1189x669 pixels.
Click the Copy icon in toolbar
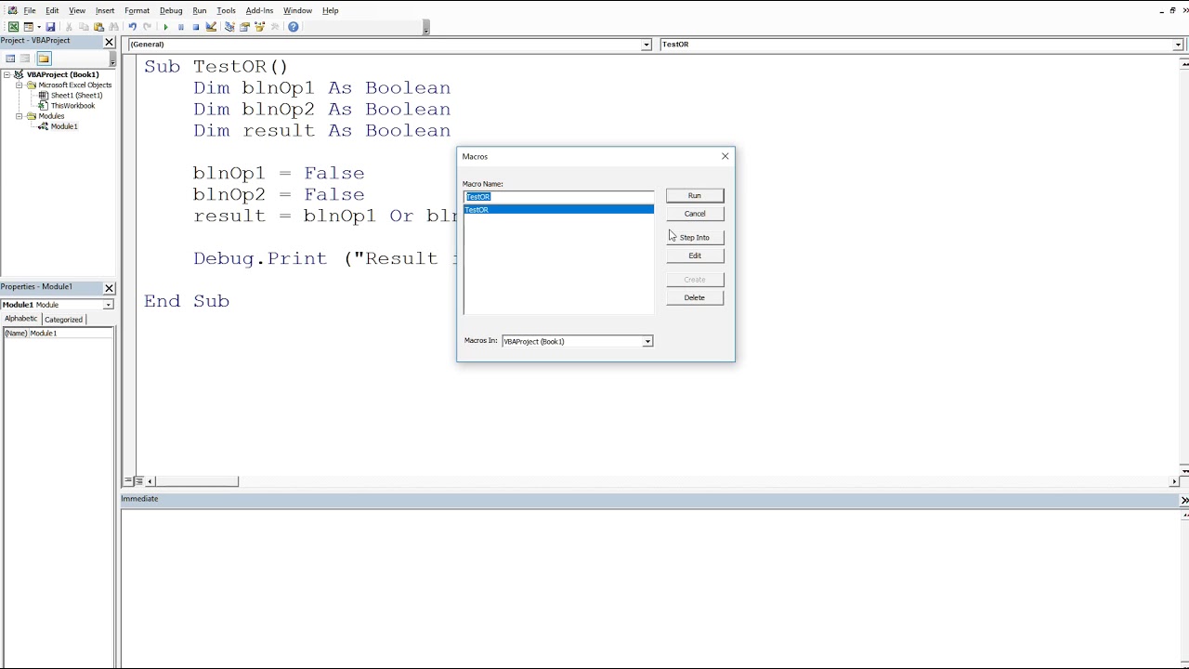click(x=84, y=27)
